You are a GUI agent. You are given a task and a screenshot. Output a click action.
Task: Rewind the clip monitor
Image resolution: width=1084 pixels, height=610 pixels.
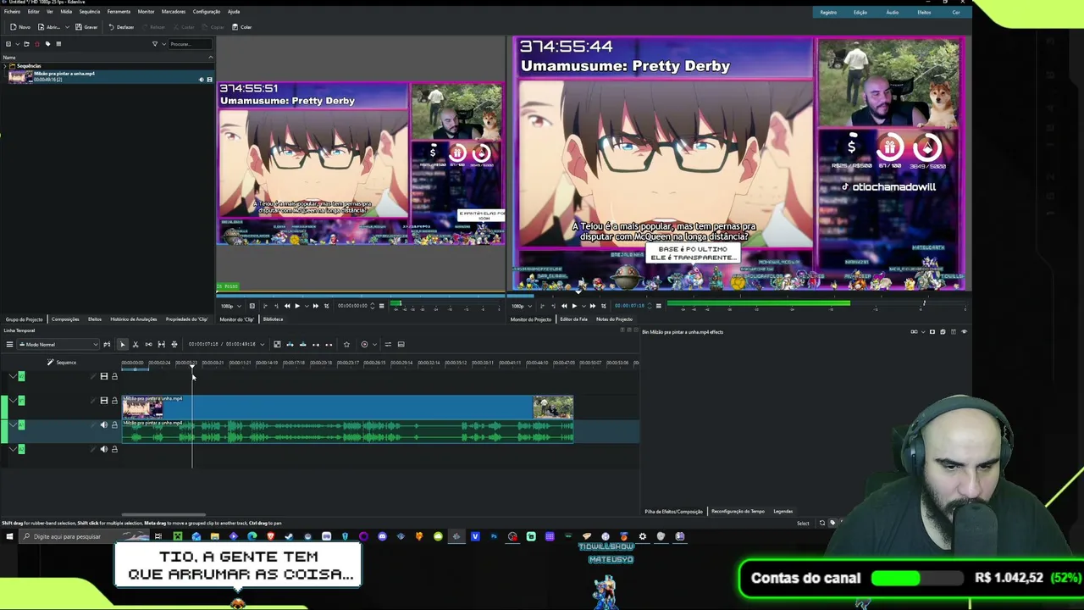(x=287, y=306)
